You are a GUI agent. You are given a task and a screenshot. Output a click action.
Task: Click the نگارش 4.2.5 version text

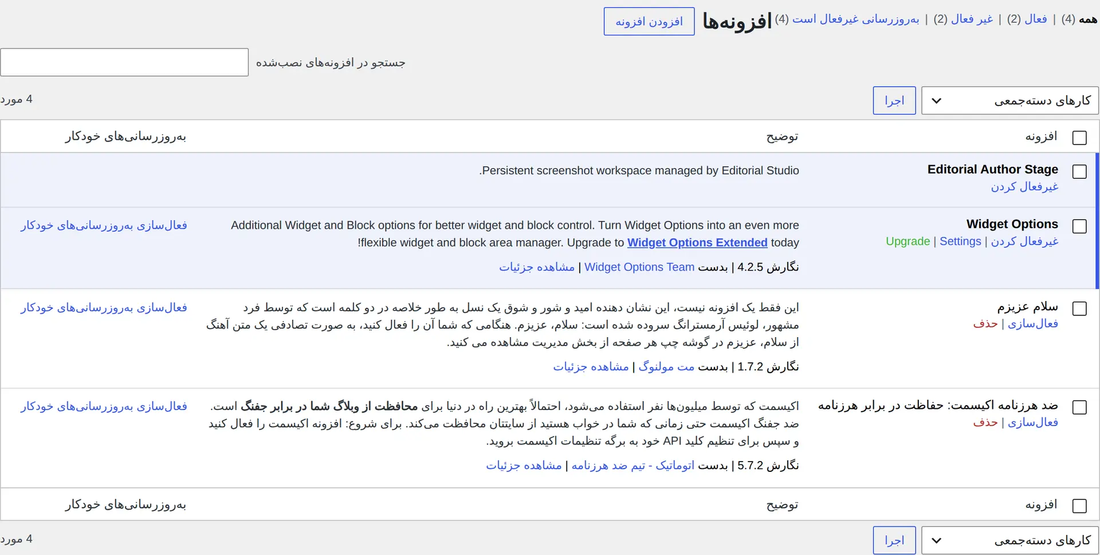pyautogui.click(x=768, y=267)
